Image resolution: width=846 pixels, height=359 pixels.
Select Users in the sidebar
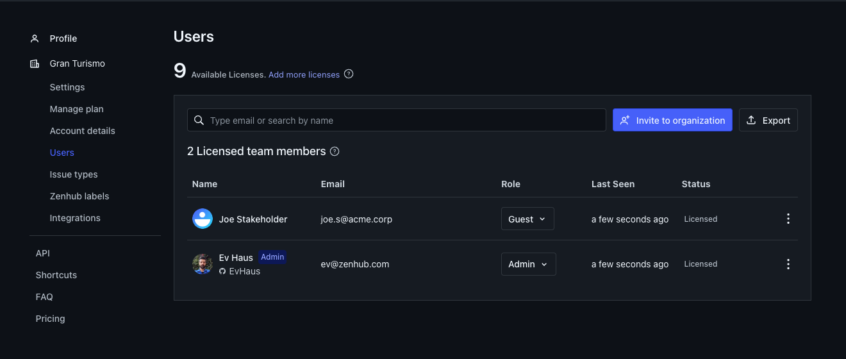click(x=62, y=153)
